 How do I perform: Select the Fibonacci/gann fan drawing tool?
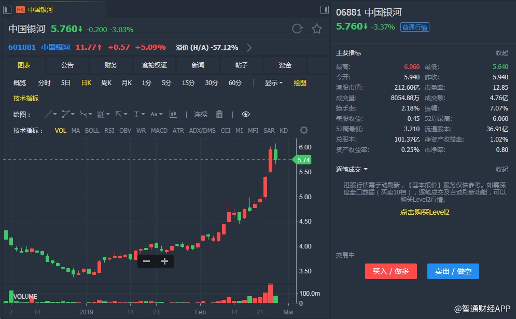(101, 114)
